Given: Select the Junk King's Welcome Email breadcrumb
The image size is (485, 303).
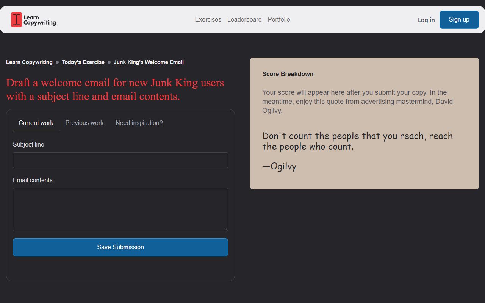Looking at the screenshot, I should (x=149, y=62).
